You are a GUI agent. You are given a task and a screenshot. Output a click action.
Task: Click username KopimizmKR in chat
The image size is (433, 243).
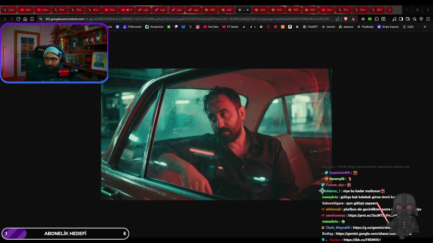pyautogui.click(x=339, y=172)
